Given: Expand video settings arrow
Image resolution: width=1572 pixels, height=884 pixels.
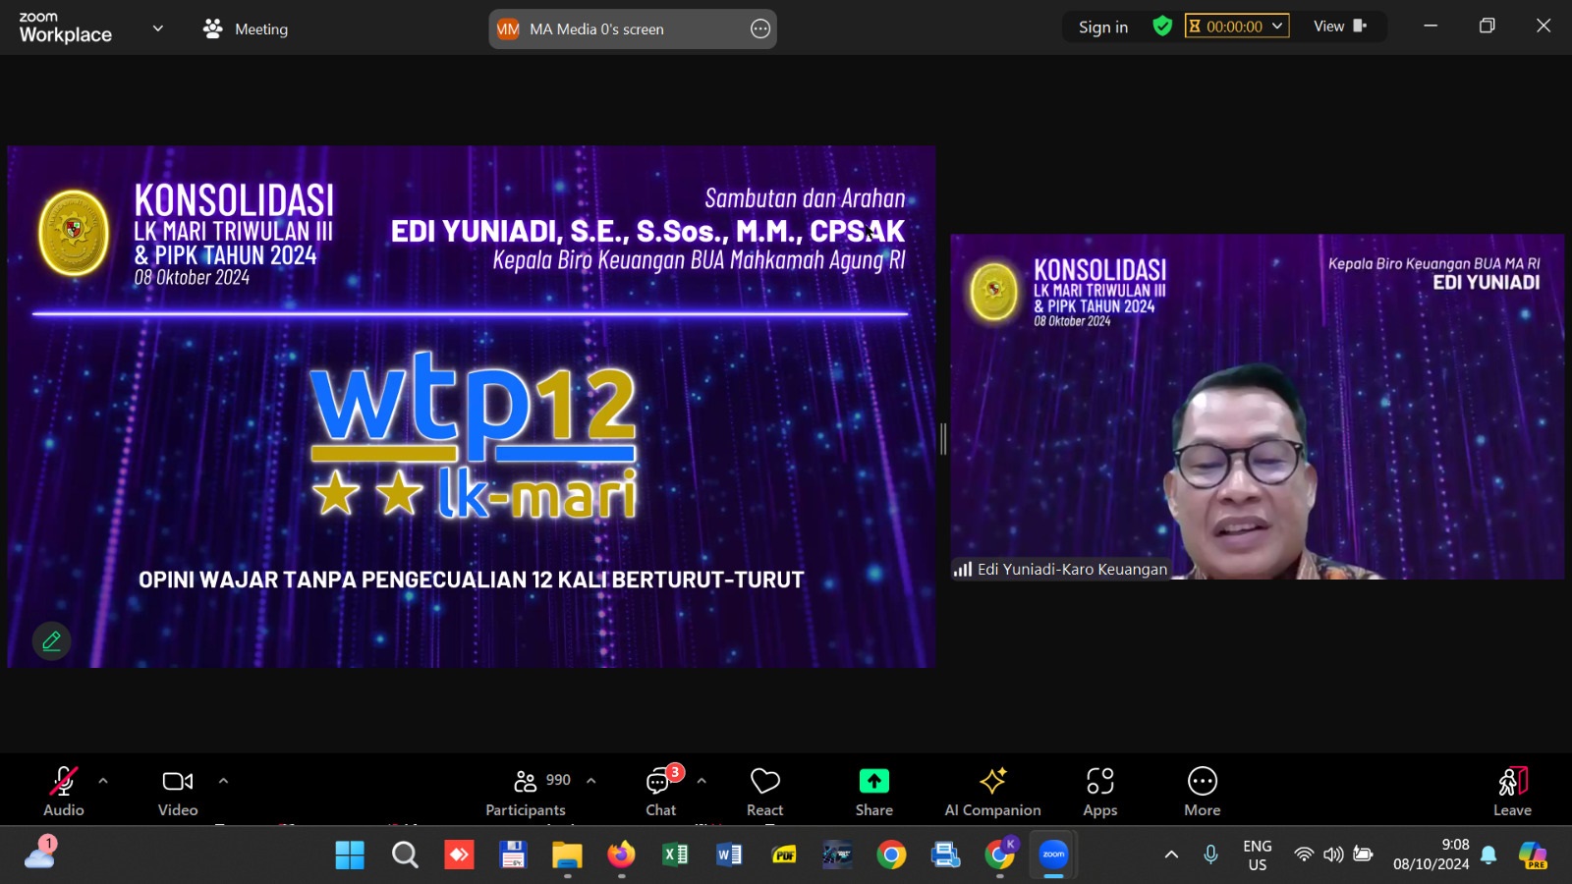Looking at the screenshot, I should point(223,781).
